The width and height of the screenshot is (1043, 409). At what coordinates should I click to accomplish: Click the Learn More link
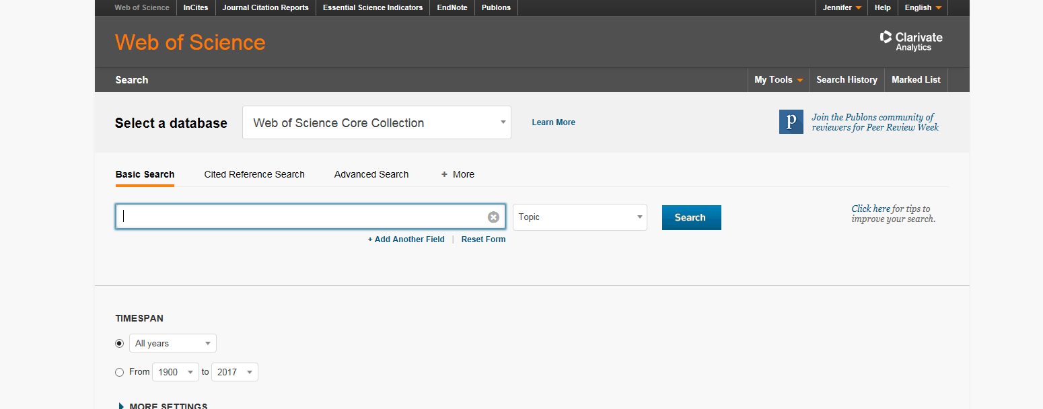pyautogui.click(x=553, y=122)
